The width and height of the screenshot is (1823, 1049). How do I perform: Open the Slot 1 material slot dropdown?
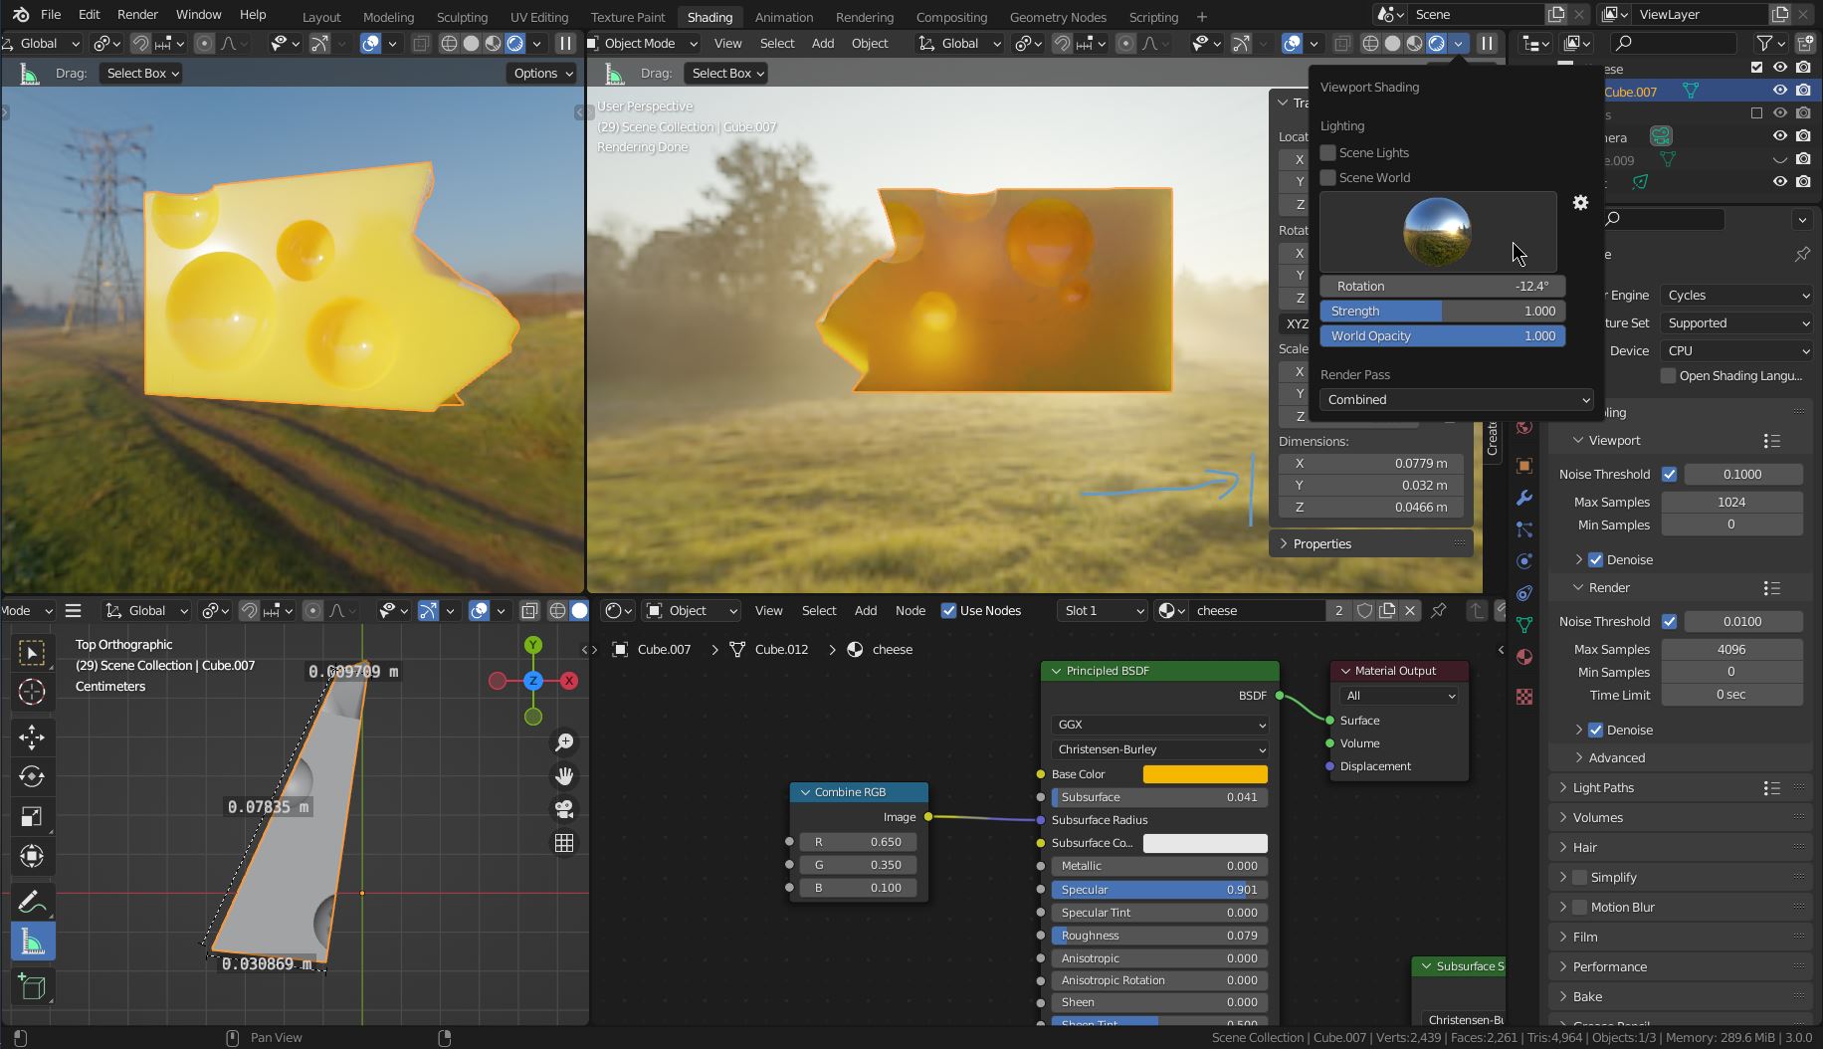pyautogui.click(x=1103, y=611)
